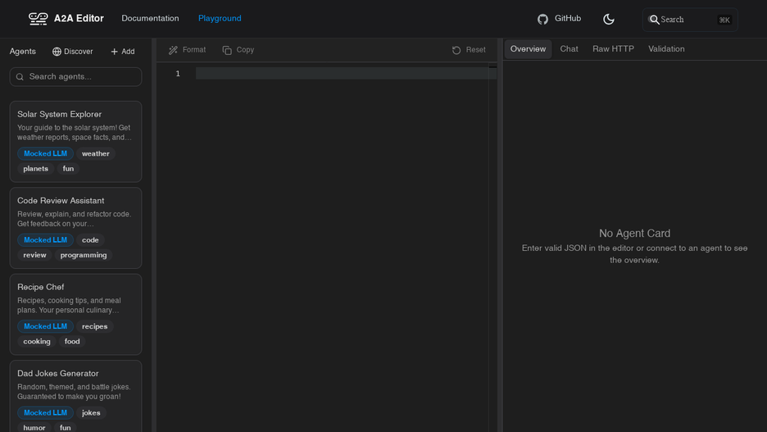Image resolution: width=767 pixels, height=432 pixels.
Task: Click the programming tag
Action: click(x=84, y=256)
